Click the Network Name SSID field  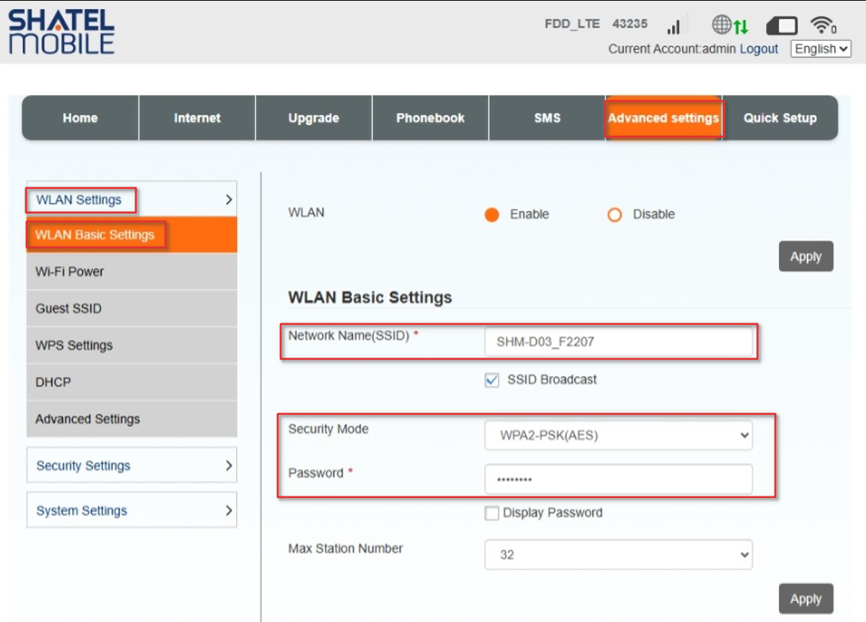(x=618, y=342)
